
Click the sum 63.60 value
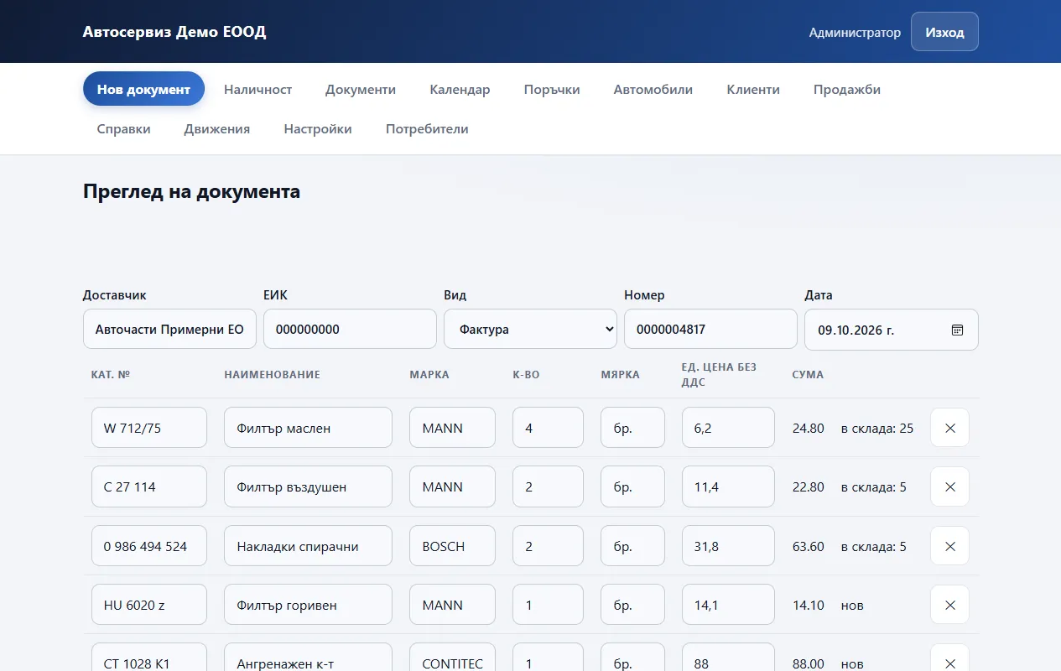click(808, 546)
